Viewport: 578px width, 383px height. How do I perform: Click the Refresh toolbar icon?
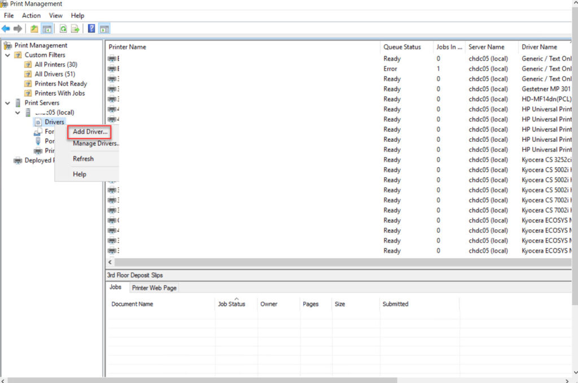64,28
